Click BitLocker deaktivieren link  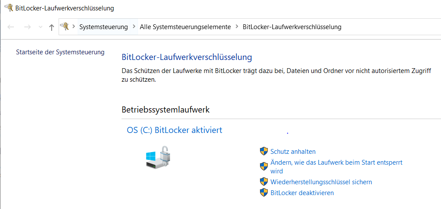[302, 192]
